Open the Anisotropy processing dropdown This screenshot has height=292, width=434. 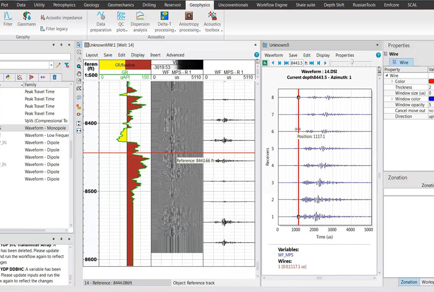click(x=189, y=22)
